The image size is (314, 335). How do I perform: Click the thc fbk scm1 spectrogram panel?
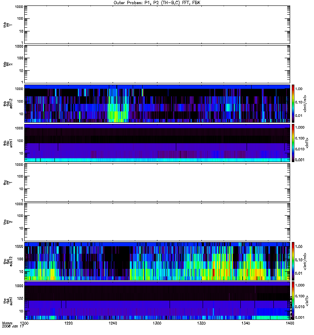pos(157,301)
